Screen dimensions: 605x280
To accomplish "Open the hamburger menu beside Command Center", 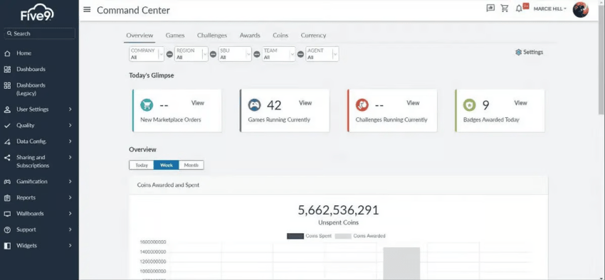I will [x=88, y=10].
